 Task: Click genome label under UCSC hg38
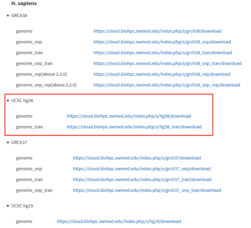pyautogui.click(x=24, y=116)
